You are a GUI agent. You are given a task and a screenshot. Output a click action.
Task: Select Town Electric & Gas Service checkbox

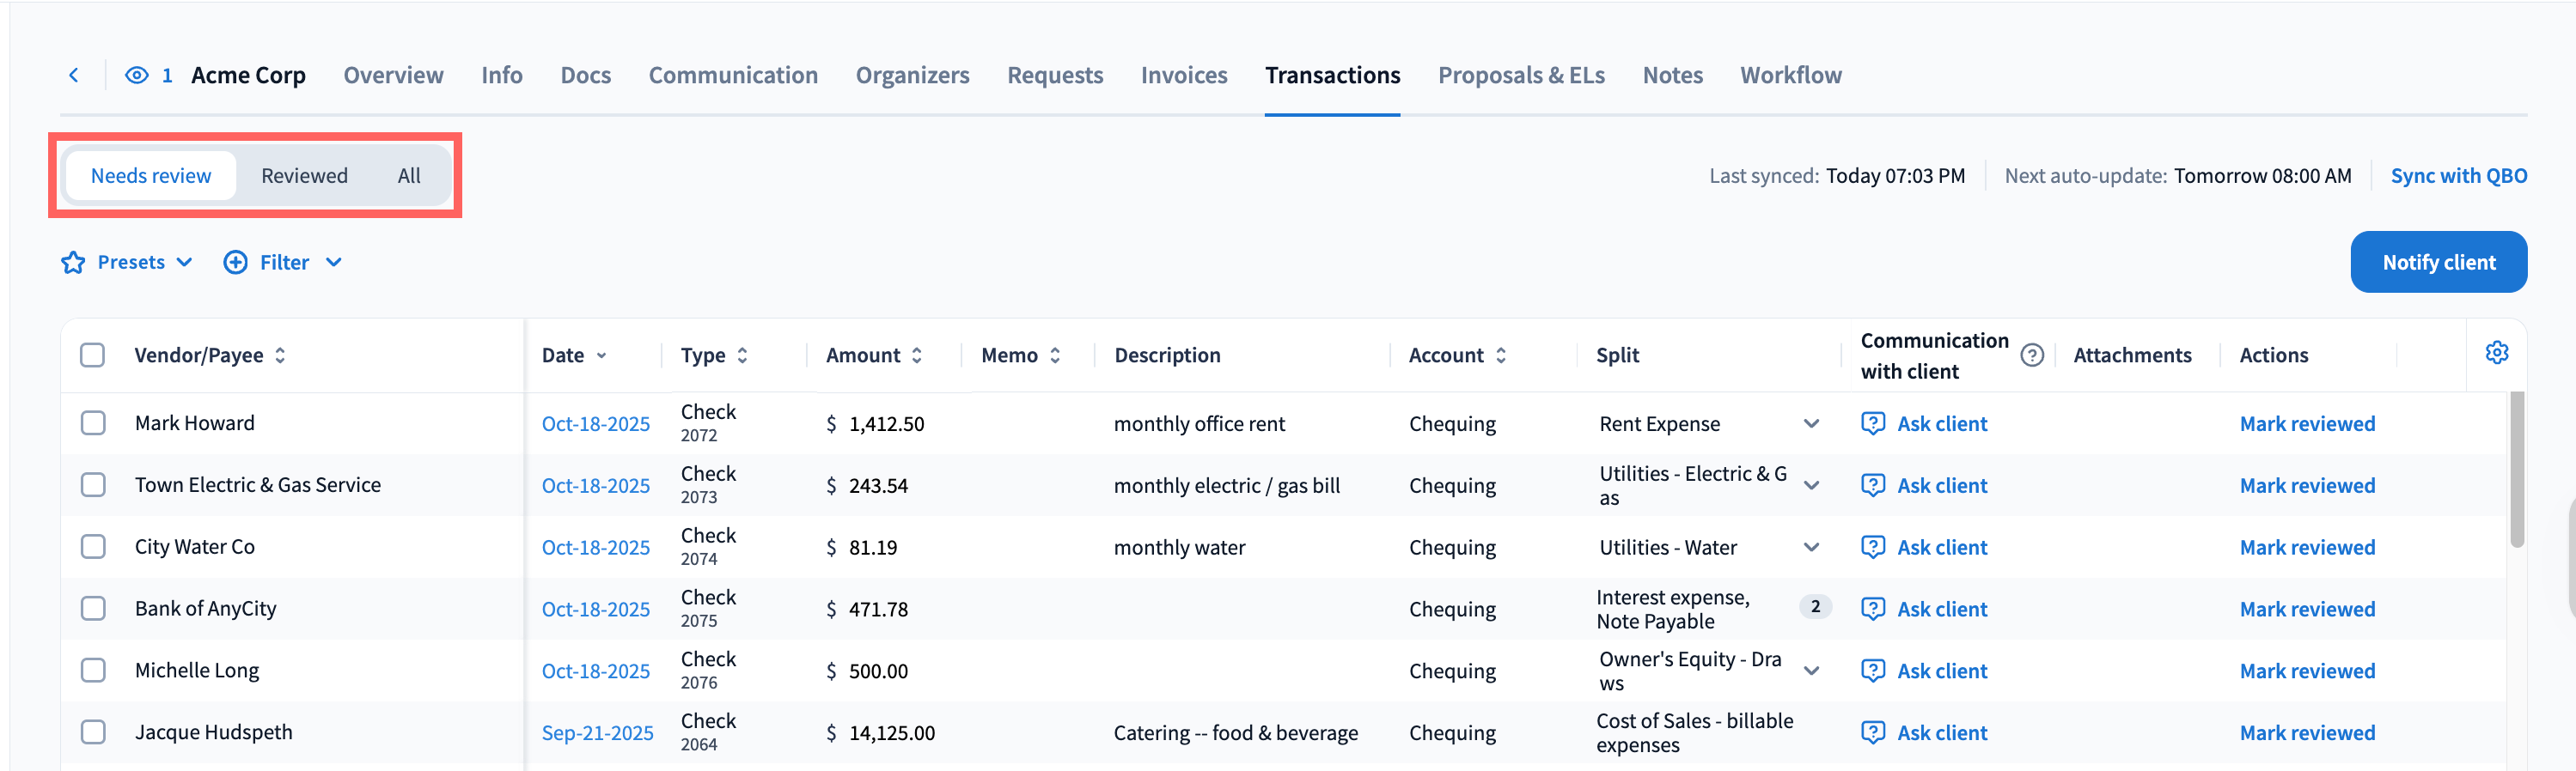[x=93, y=485]
